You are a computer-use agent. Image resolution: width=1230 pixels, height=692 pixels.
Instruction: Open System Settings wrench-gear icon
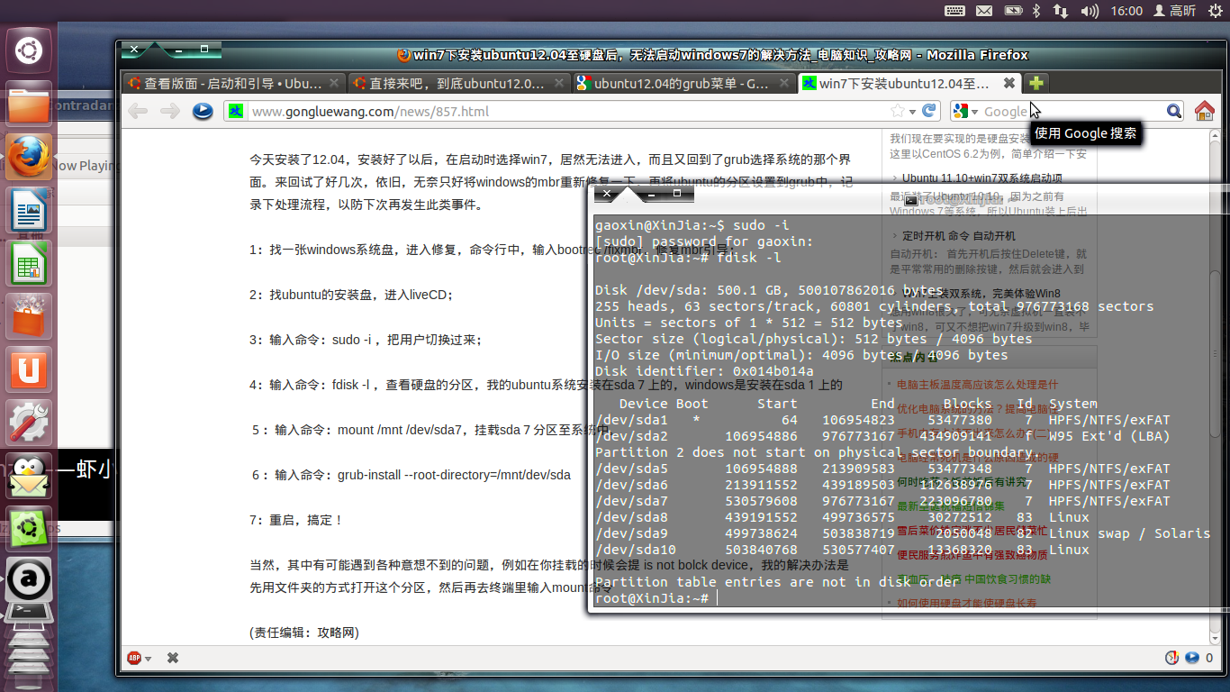point(29,422)
